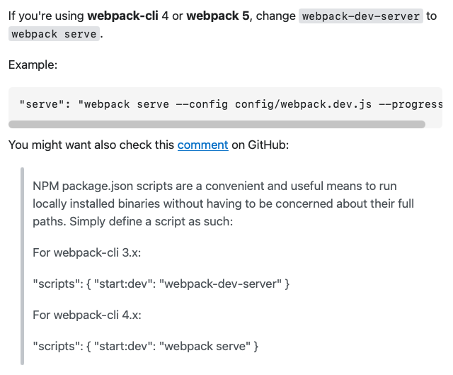Click the "--config" flag in the code block
The height and width of the screenshot is (375, 453).
(202, 104)
